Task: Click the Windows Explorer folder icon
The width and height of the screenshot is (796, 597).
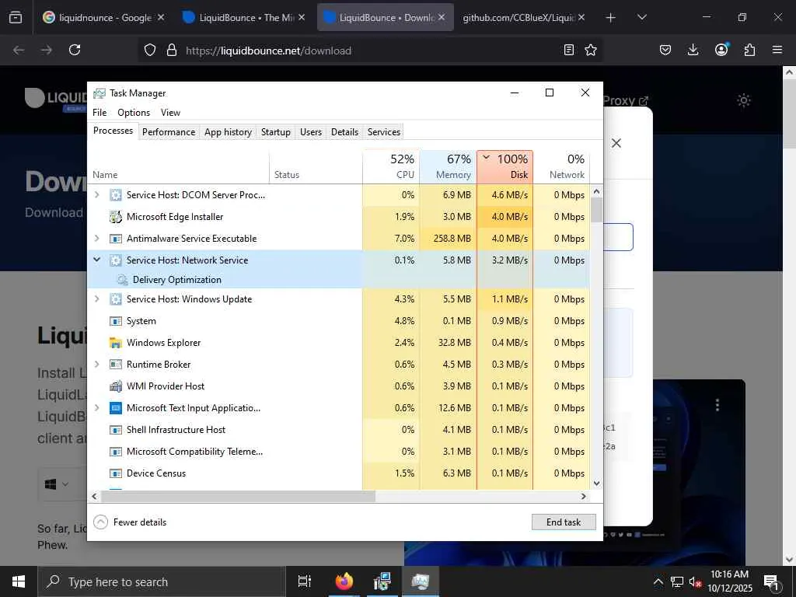Action: tap(116, 343)
